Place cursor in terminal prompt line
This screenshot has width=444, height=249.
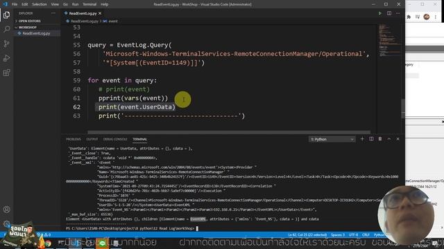pyautogui.click(x=197, y=228)
